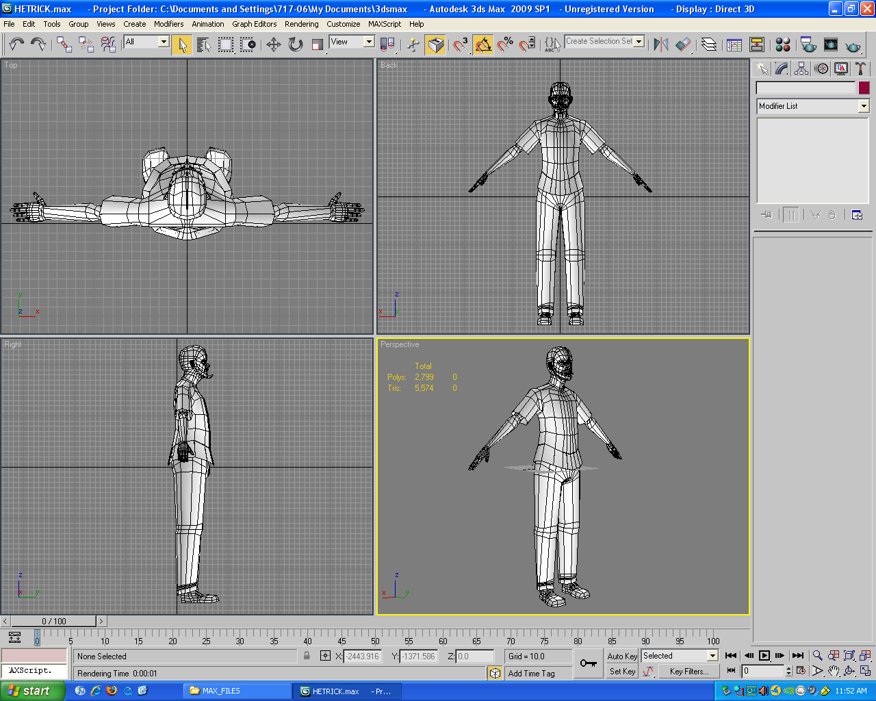Toggle Keyboard Shortcut Override
This screenshot has width=876, height=701.
pos(435,44)
